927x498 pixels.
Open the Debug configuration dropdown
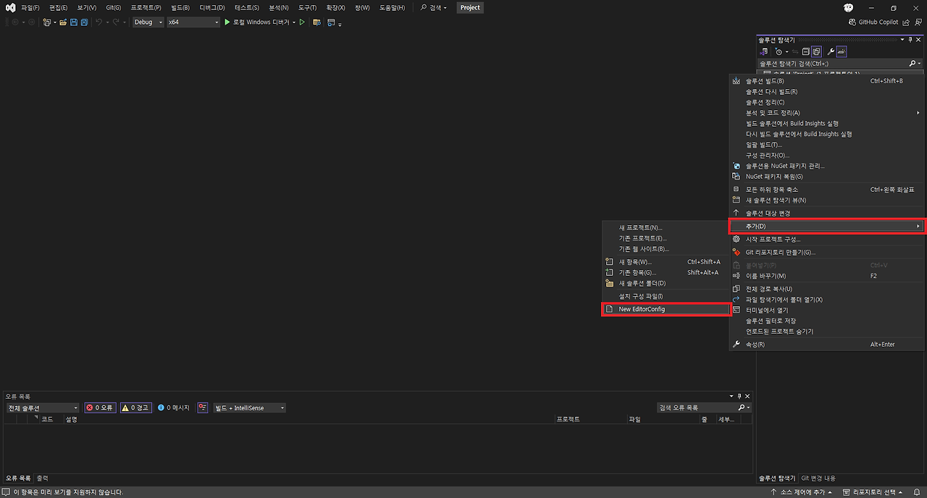148,22
